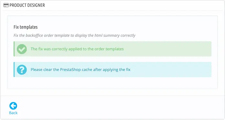Click the fix correctly applied success message
The height and width of the screenshot is (120, 225).
pyautogui.click(x=77, y=49)
